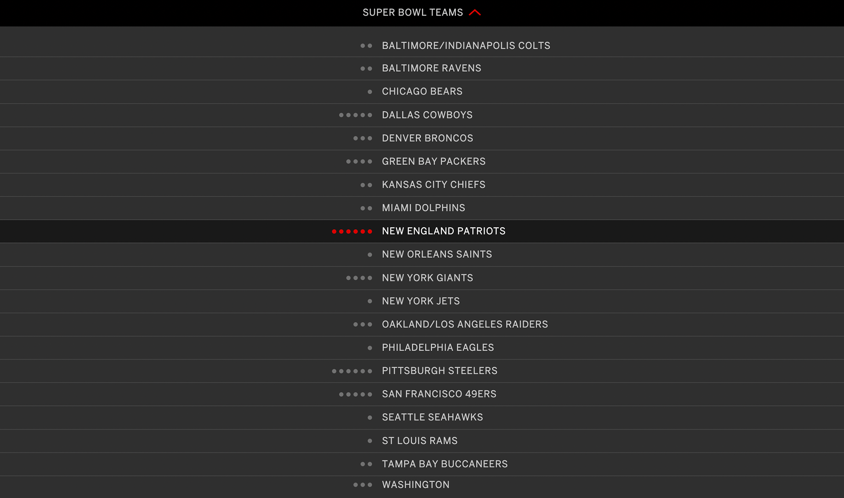Select Washington at the list bottom
Image resolution: width=844 pixels, height=498 pixels.
coord(415,485)
